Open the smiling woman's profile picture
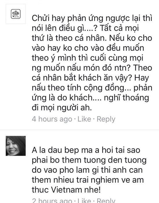 pyautogui.click(x=16, y=146)
